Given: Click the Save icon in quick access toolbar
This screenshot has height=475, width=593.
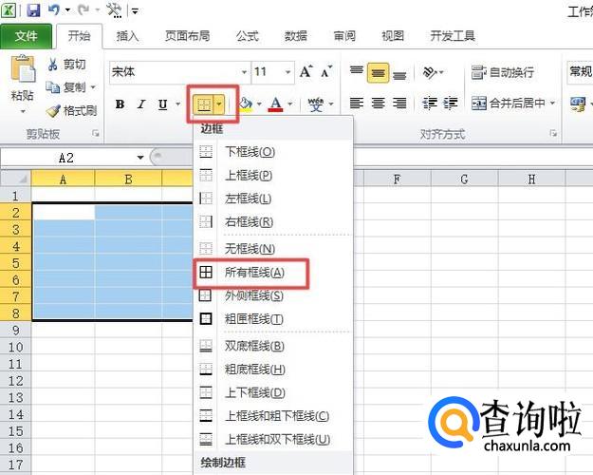Looking at the screenshot, I should tap(34, 10).
